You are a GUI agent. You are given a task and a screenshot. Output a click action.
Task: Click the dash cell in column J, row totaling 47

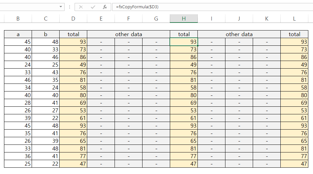[x=239, y=164]
